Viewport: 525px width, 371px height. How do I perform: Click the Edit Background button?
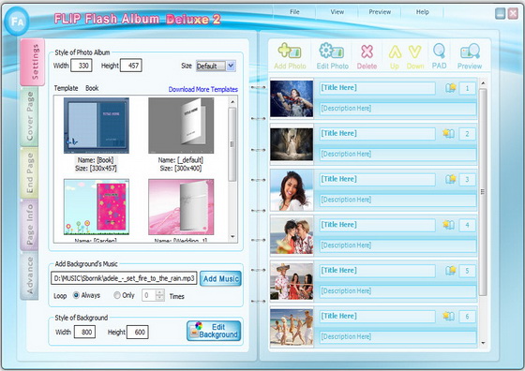point(214,331)
